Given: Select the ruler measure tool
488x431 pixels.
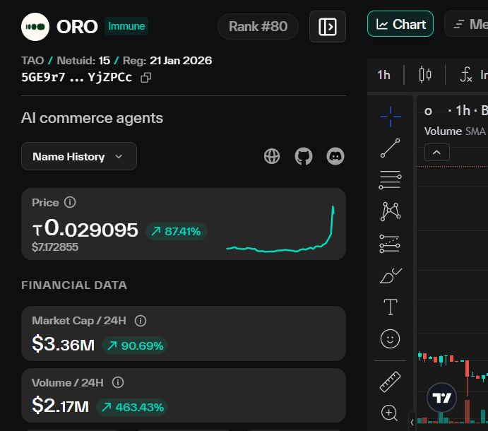Looking at the screenshot, I should [x=391, y=382].
